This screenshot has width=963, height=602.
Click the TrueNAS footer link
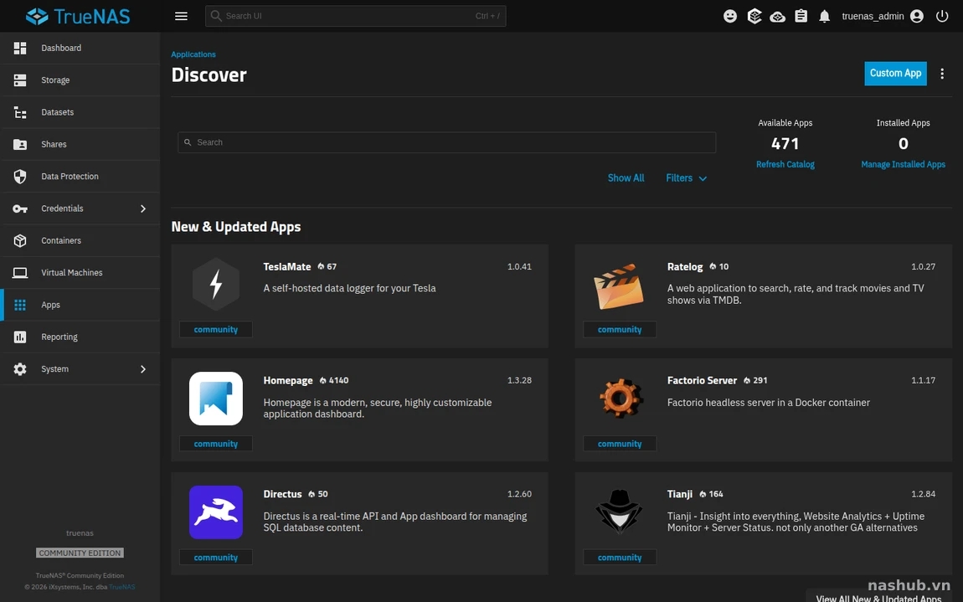coord(121,587)
